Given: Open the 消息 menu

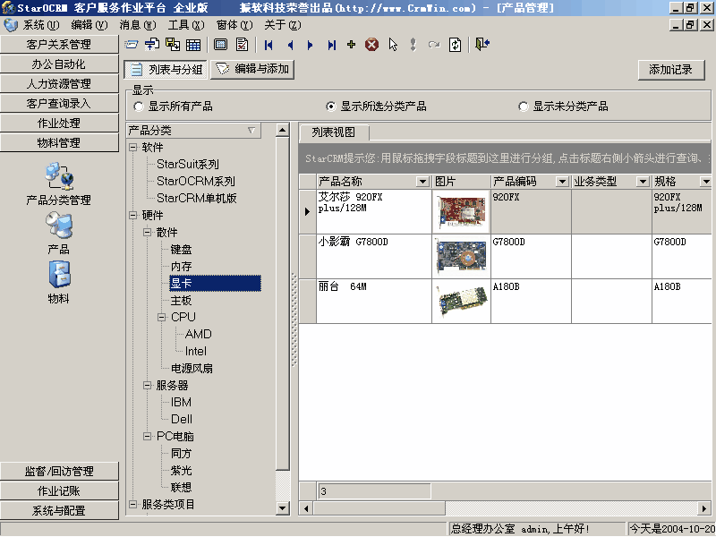Looking at the screenshot, I should 138,25.
